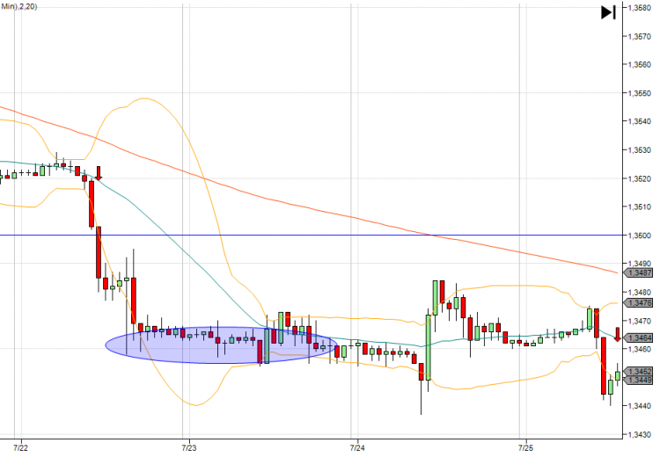This screenshot has height=457, width=660.
Task: Click the 7/24 date label
Action: [357, 448]
